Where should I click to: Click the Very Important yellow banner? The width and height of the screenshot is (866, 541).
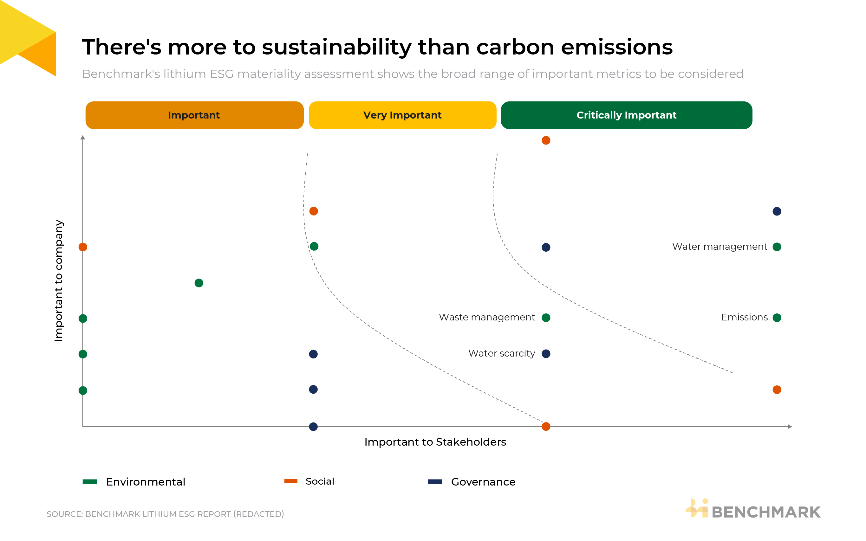tap(402, 115)
